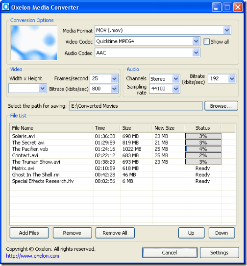Expand the Width x Height dropdown

click(43, 88)
